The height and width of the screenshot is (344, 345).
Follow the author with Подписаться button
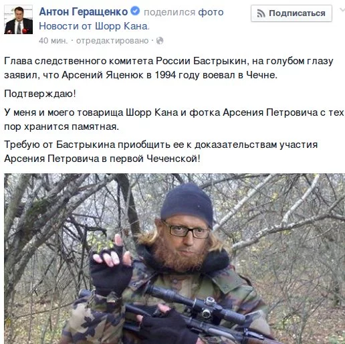click(292, 13)
